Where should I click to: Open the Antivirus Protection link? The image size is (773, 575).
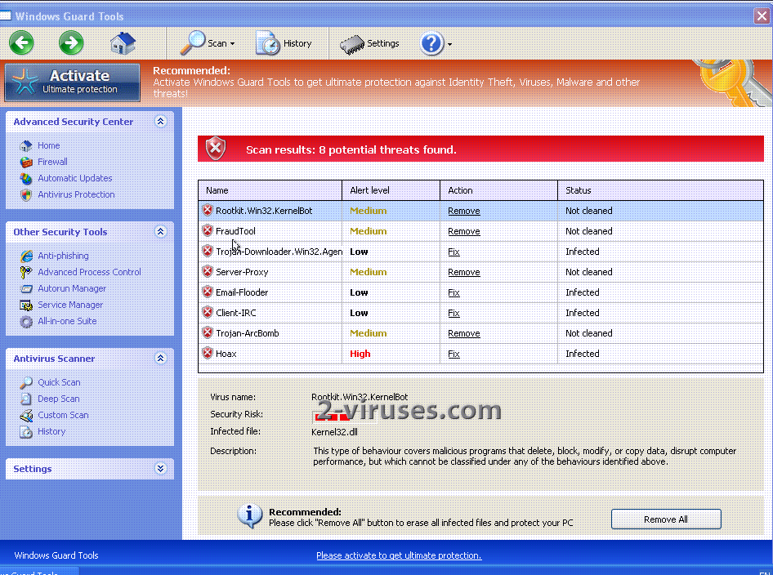click(x=77, y=194)
